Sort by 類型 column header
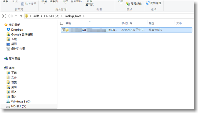This screenshot has width=198, height=113. tap(151, 23)
